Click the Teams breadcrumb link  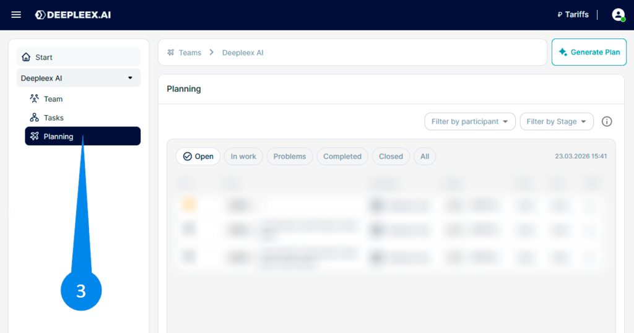tap(189, 53)
